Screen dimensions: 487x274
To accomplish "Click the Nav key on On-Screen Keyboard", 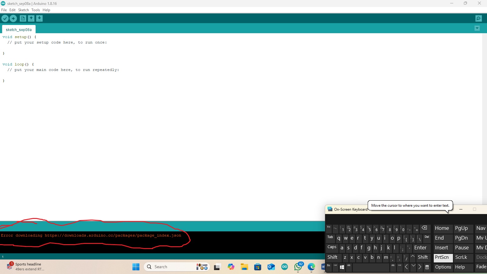I will point(481,228).
